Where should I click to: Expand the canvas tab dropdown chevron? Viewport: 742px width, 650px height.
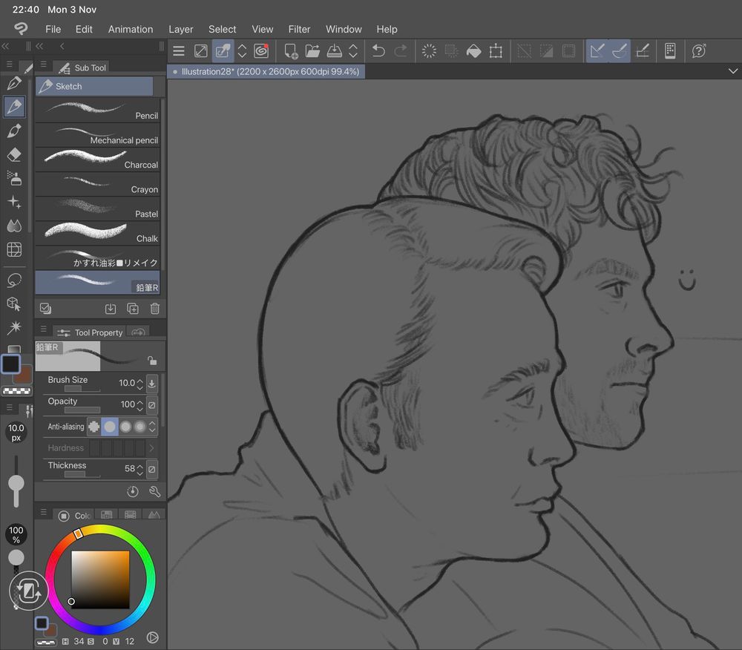coord(733,71)
